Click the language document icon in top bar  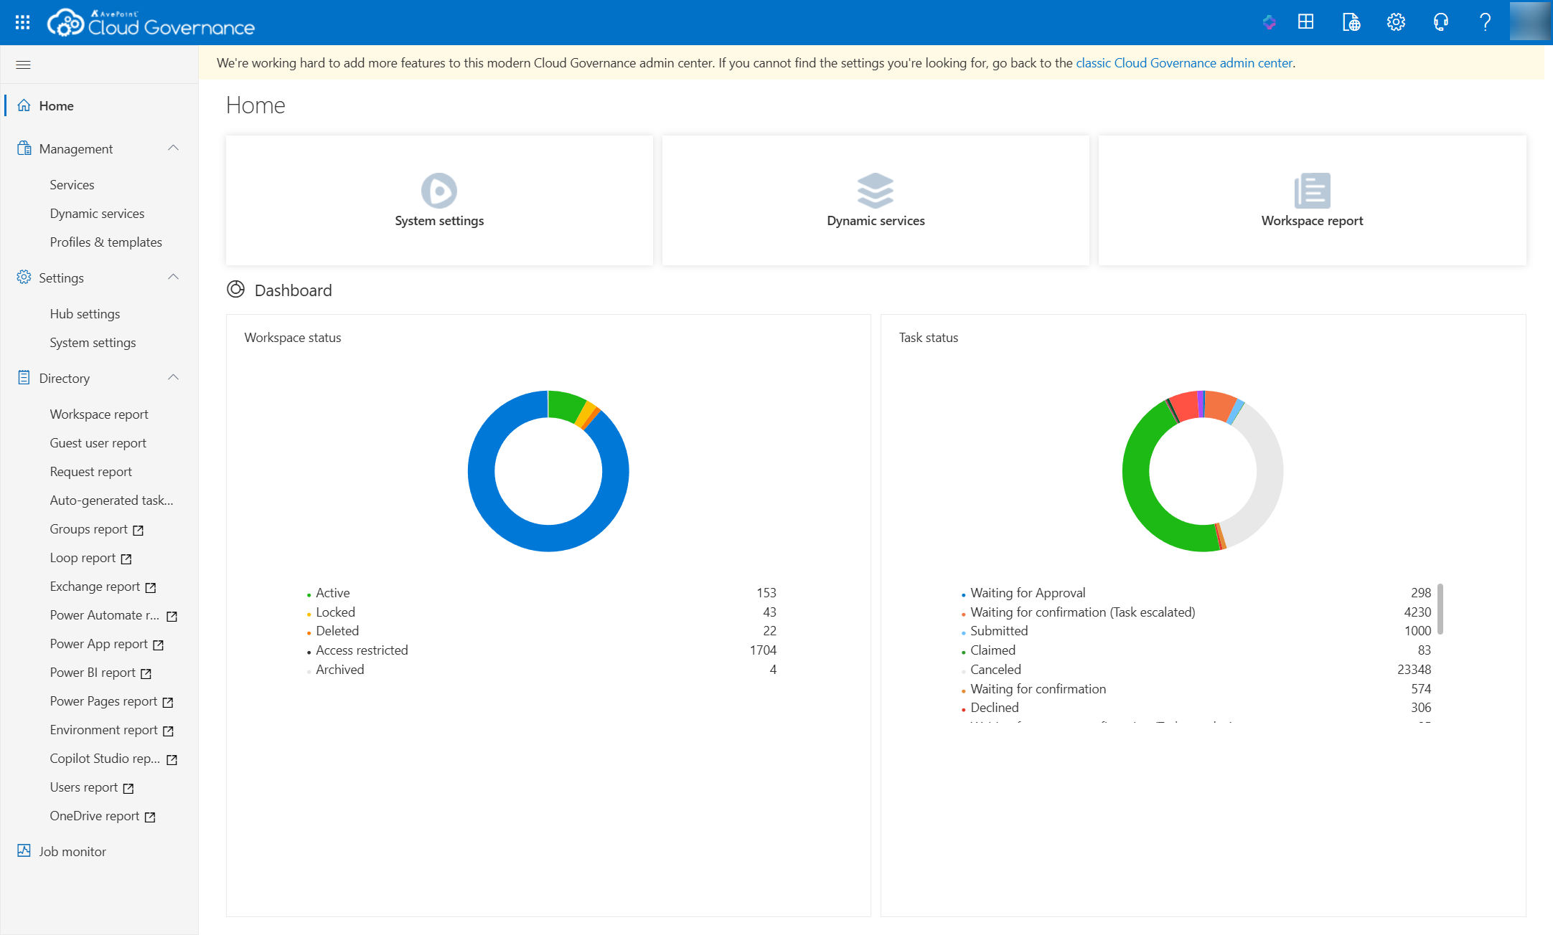coord(1351,22)
